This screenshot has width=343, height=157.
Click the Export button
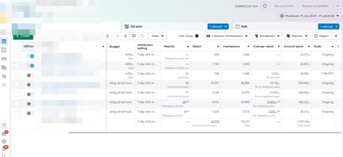(321, 36)
